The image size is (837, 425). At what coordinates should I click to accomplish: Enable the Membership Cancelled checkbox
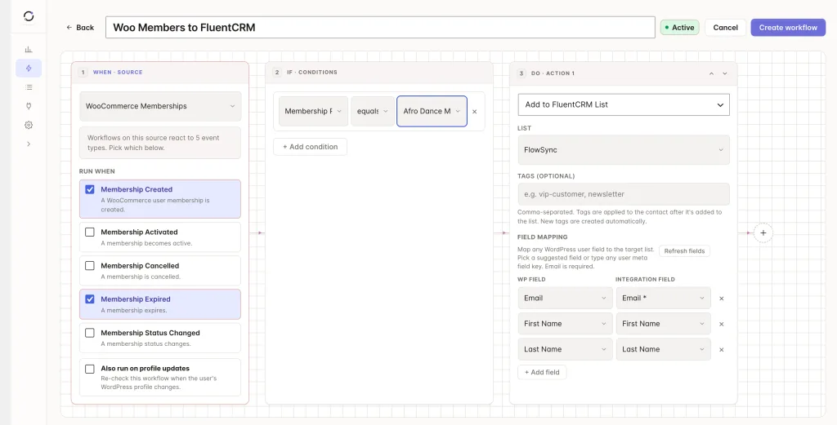click(90, 265)
